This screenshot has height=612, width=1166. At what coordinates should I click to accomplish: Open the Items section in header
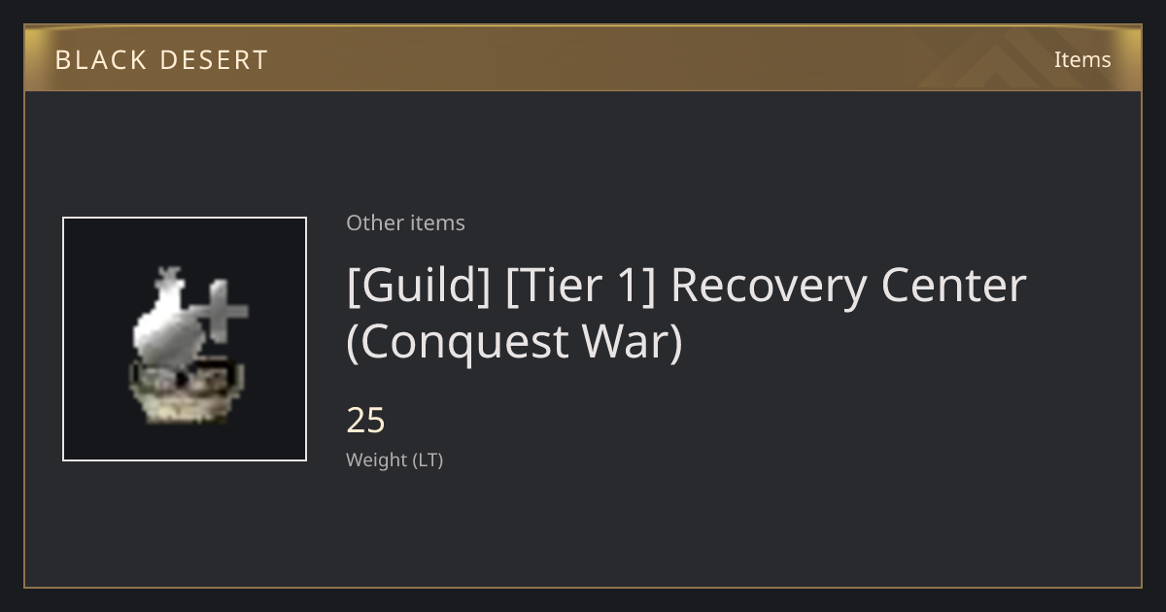click(x=1082, y=59)
